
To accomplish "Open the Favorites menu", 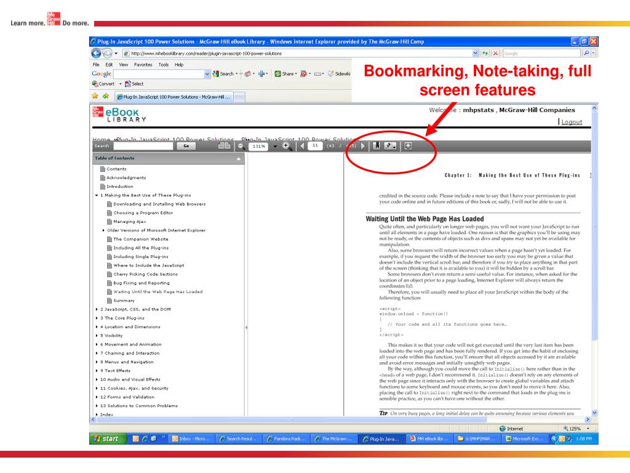I will pos(143,65).
